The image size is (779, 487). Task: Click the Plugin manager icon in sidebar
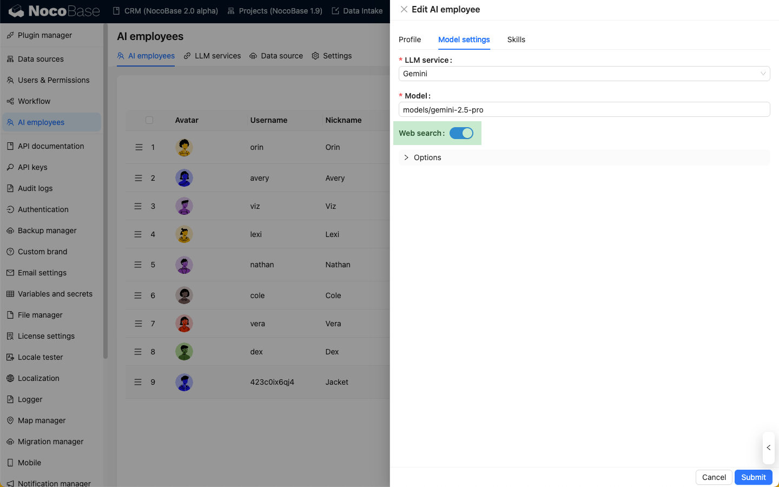pos(10,35)
